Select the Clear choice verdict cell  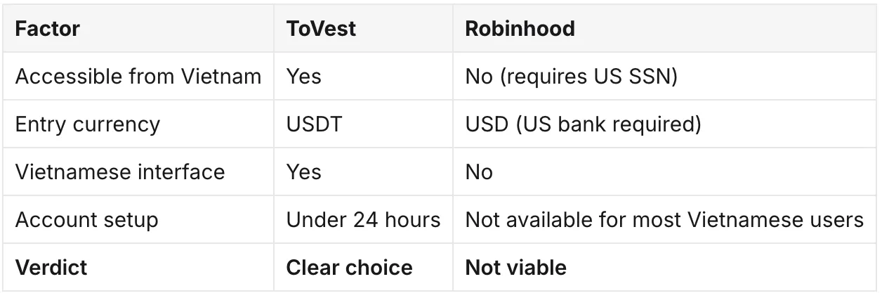point(349,268)
